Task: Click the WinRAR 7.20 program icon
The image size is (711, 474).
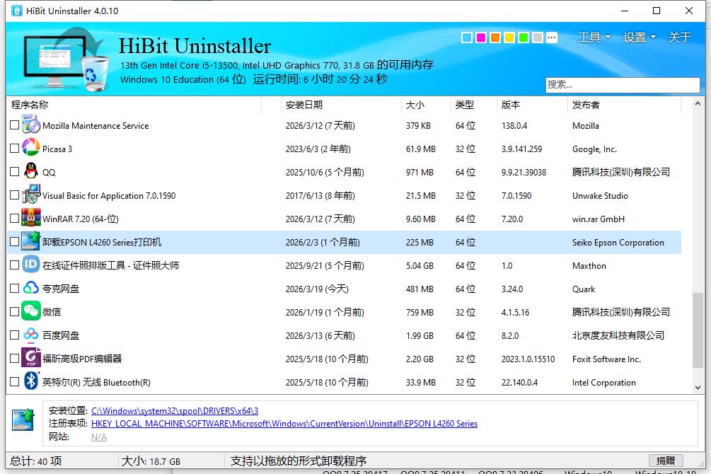Action: [31, 218]
